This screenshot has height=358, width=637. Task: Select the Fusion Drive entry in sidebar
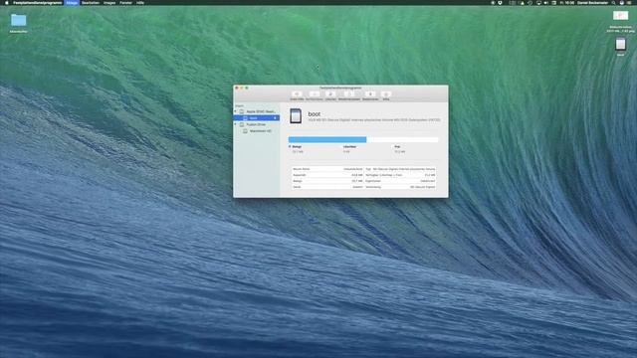[x=258, y=124]
